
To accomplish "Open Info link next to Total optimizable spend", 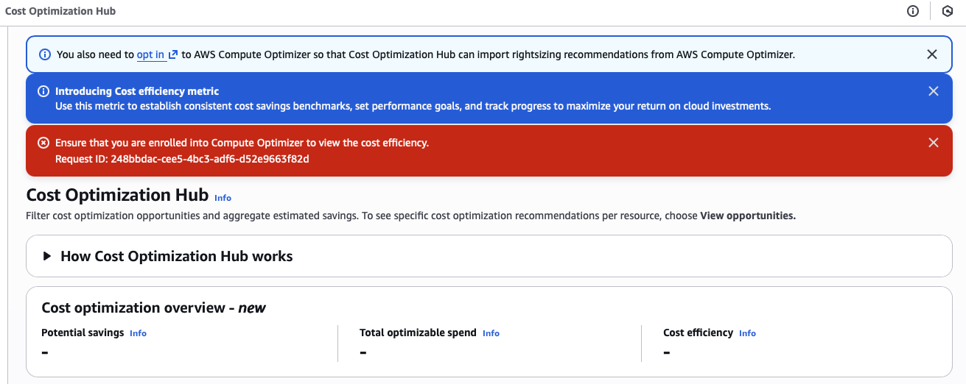I will pyautogui.click(x=491, y=333).
